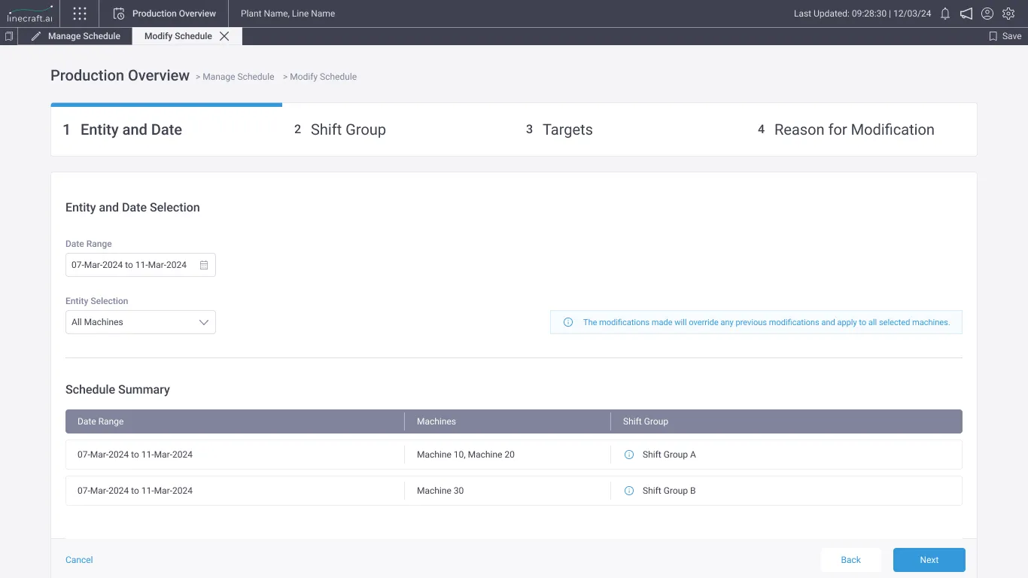Viewport: 1028px width, 578px height.
Task: Click the Save bookmark icon
Action: tap(993, 36)
